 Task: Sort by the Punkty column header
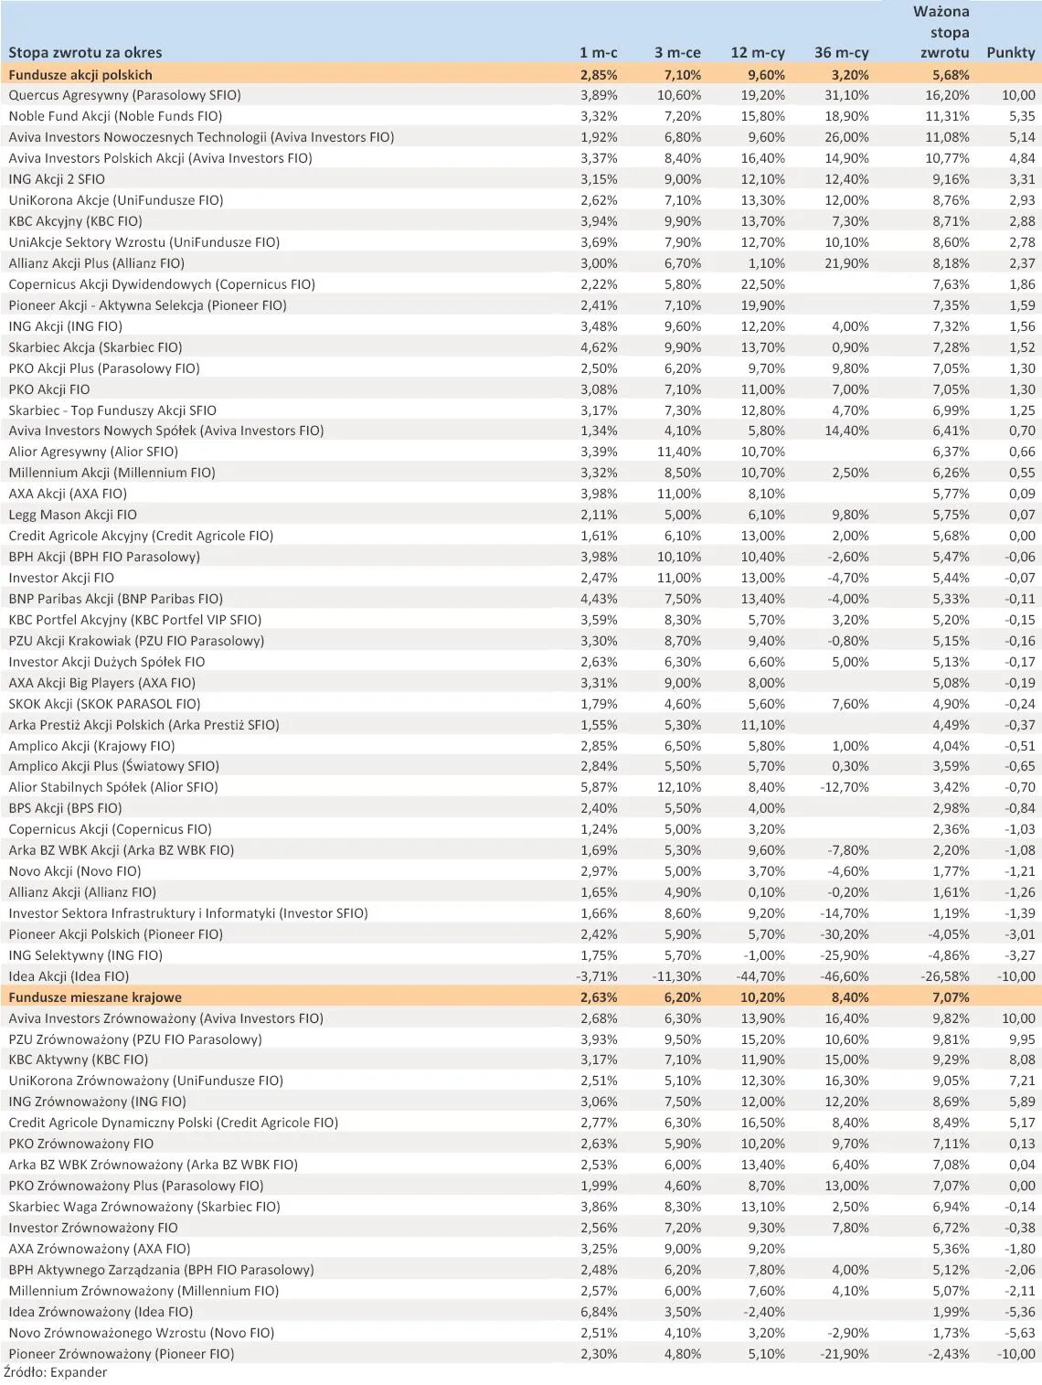click(x=1008, y=53)
